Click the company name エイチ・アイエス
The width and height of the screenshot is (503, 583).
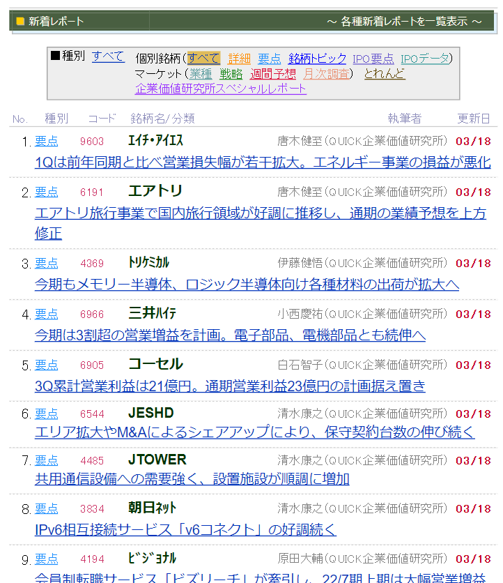tap(155, 141)
